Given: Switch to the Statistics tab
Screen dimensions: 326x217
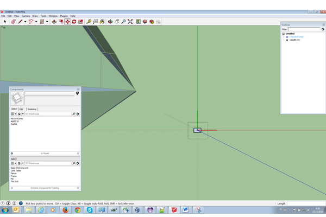Looking at the screenshot, I should click(32, 109).
